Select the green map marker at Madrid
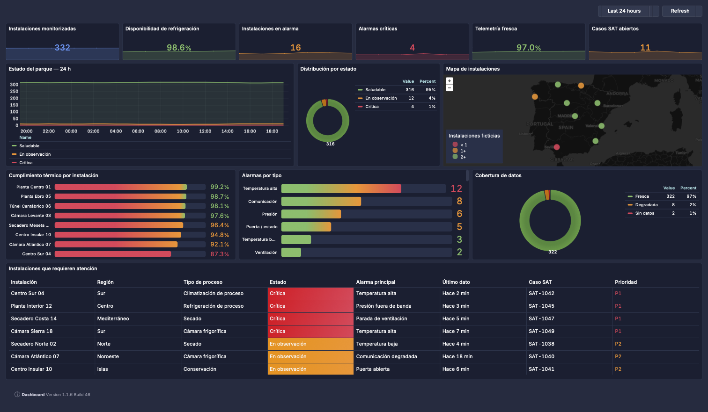The height and width of the screenshot is (412, 708). click(x=575, y=116)
